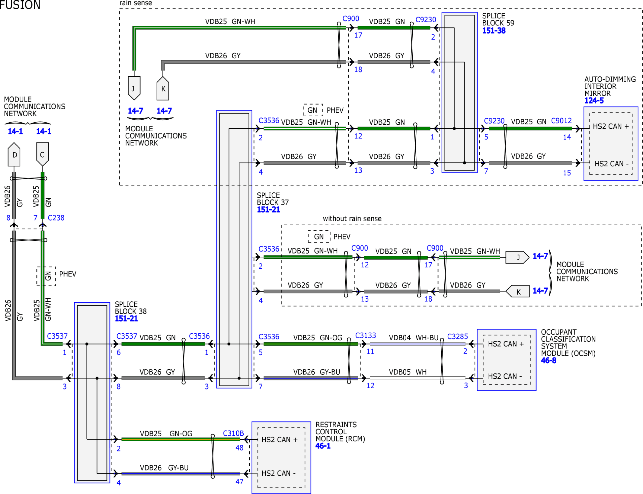Click the K connector symbol in rain sense section
This screenshot has height=494, width=643.
coord(163,88)
